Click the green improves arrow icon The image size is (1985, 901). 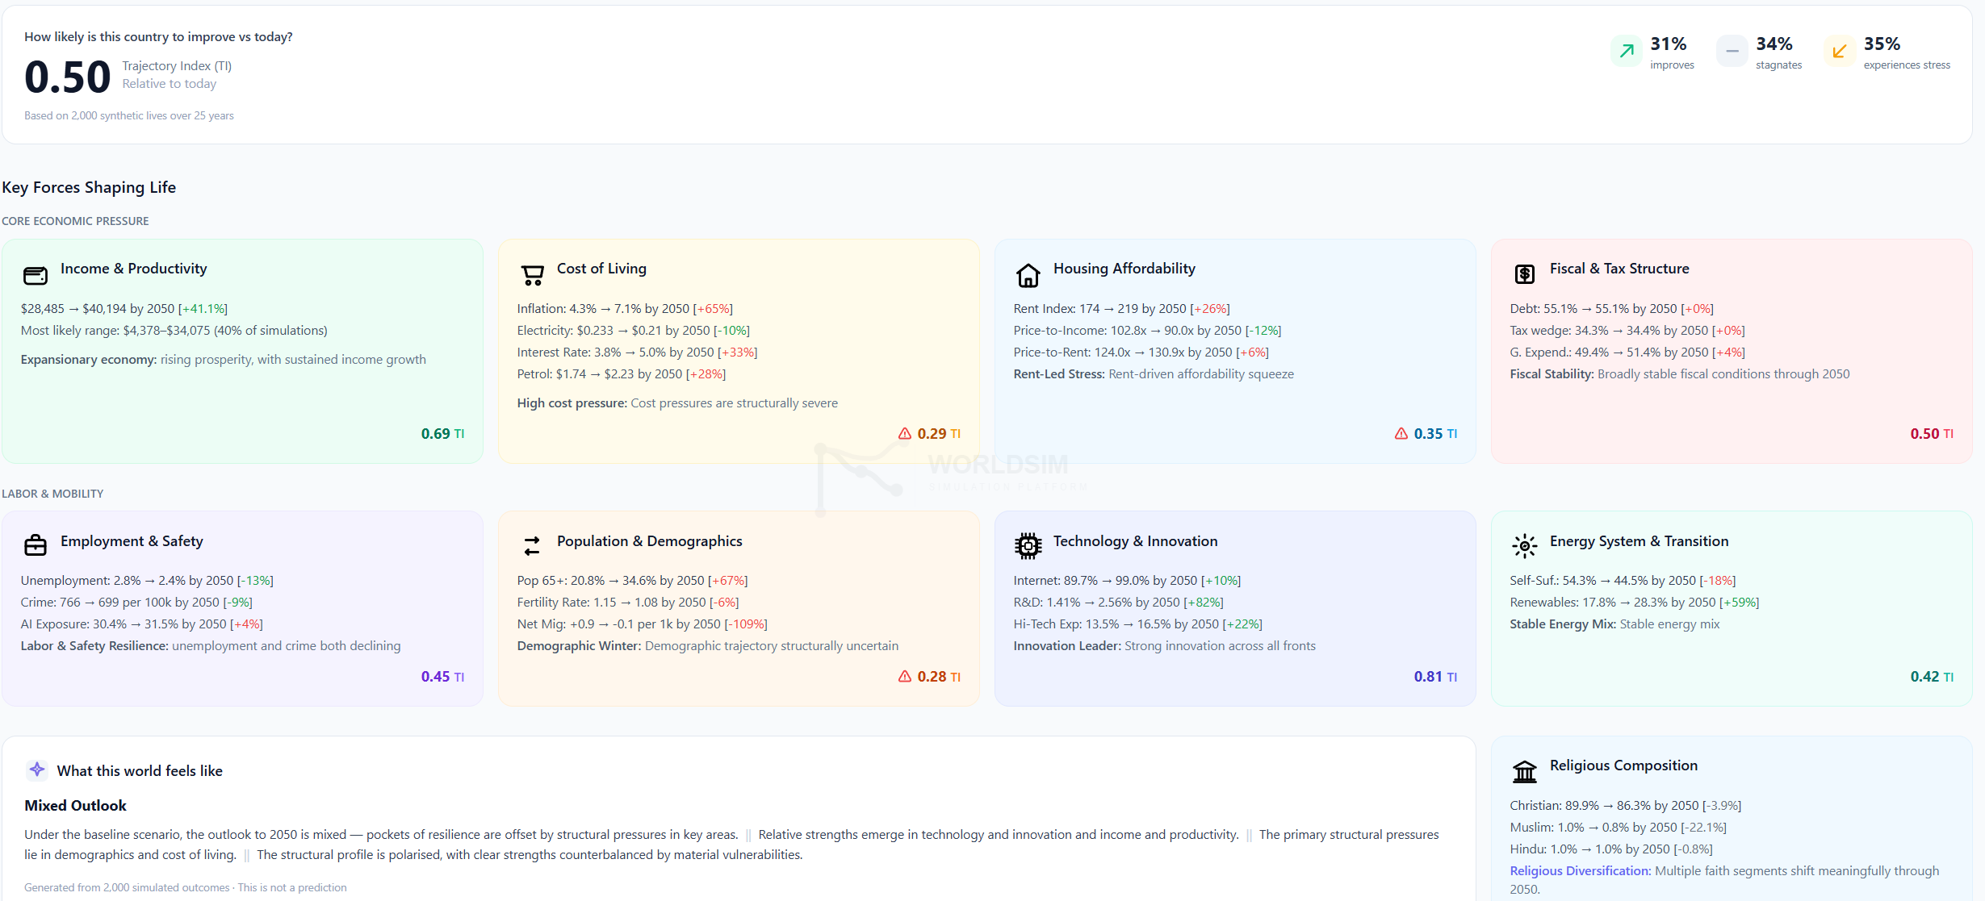tap(1627, 52)
